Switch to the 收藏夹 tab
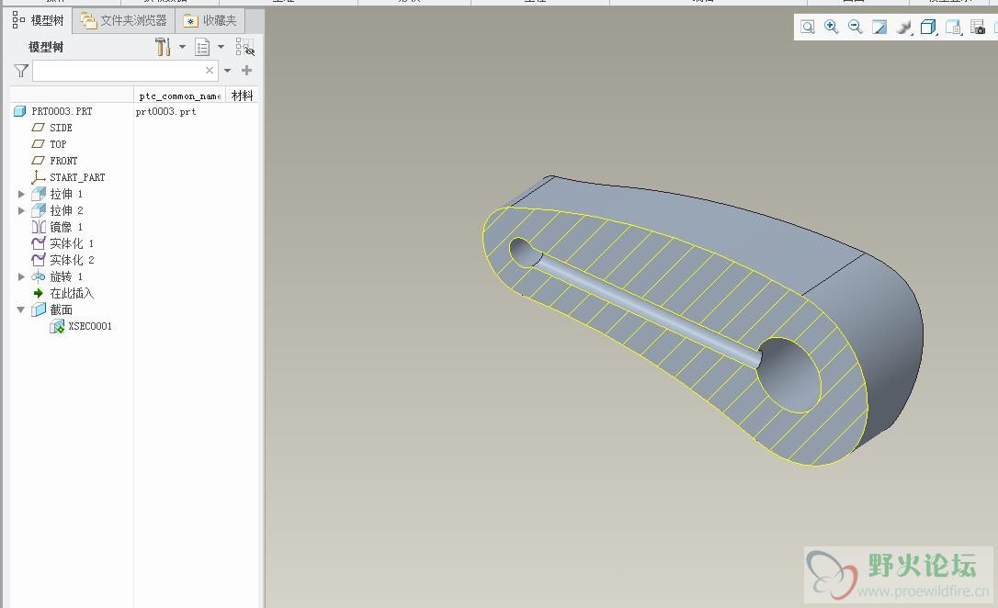The width and height of the screenshot is (998, 608). [210, 20]
